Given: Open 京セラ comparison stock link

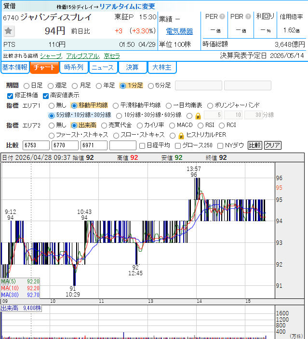Looking at the screenshot, I should [x=112, y=56].
